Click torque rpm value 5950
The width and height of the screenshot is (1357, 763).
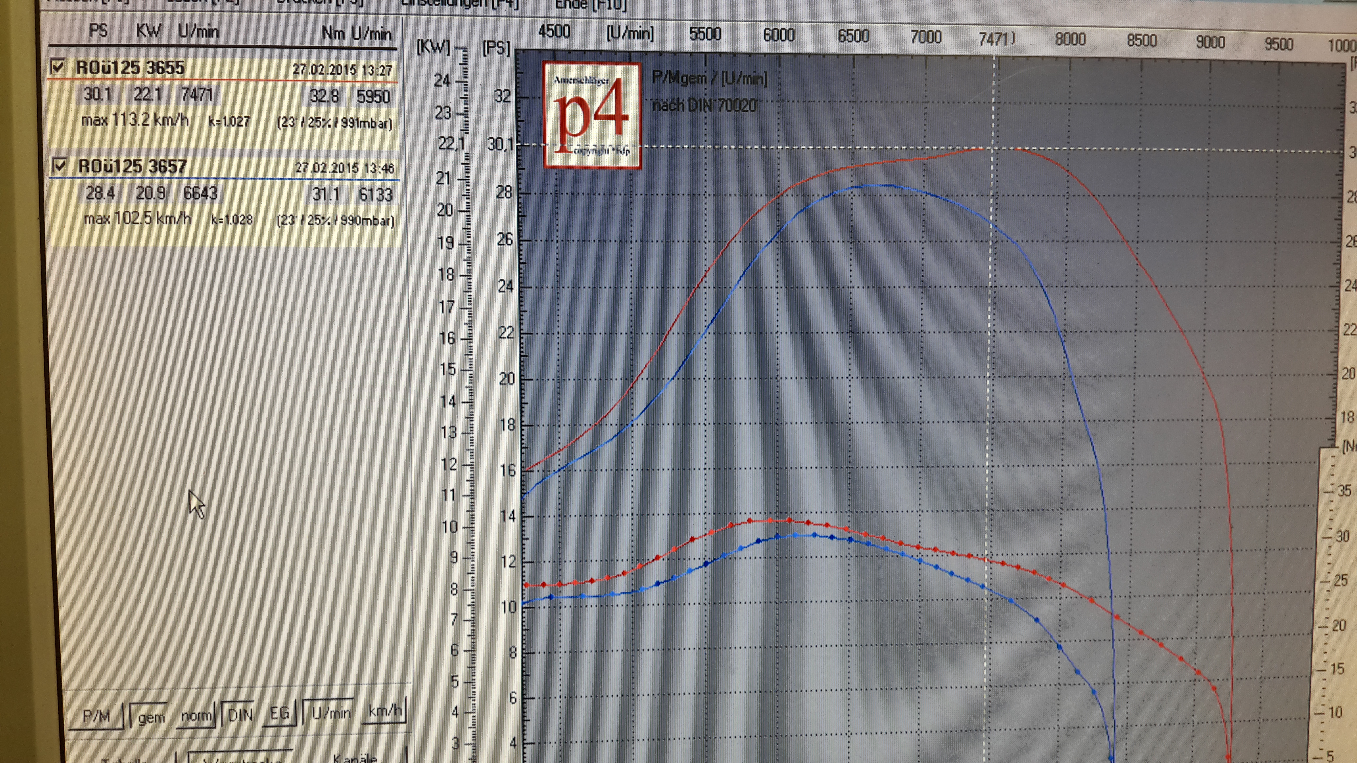point(373,97)
